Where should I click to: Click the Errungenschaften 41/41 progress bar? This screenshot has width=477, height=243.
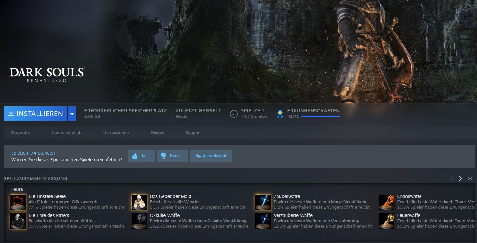click(320, 117)
